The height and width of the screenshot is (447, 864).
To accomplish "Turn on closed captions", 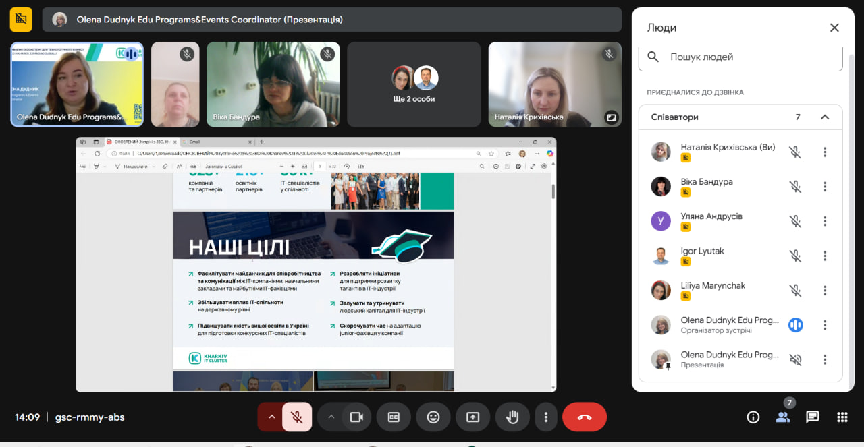I will (x=394, y=417).
